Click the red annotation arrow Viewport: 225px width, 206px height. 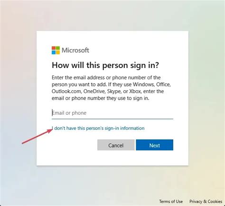pyautogui.click(x=37, y=136)
